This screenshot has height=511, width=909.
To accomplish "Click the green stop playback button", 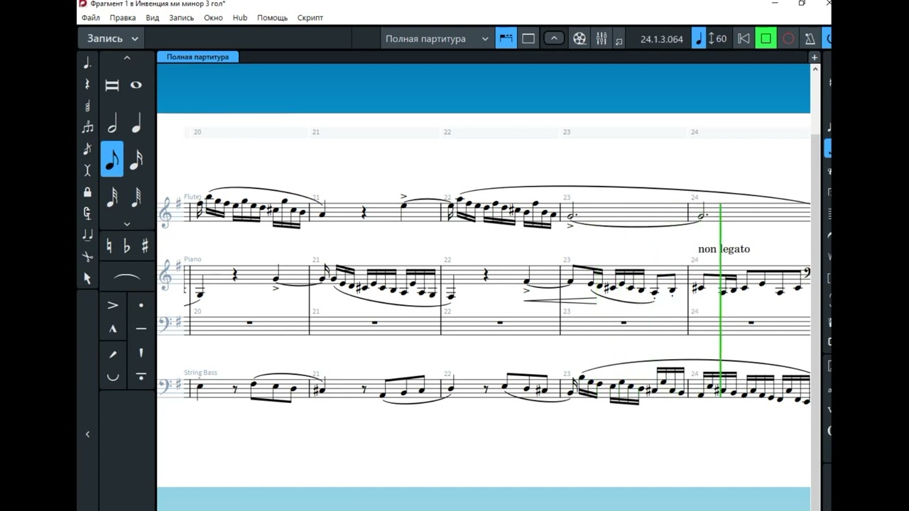I will coord(766,39).
